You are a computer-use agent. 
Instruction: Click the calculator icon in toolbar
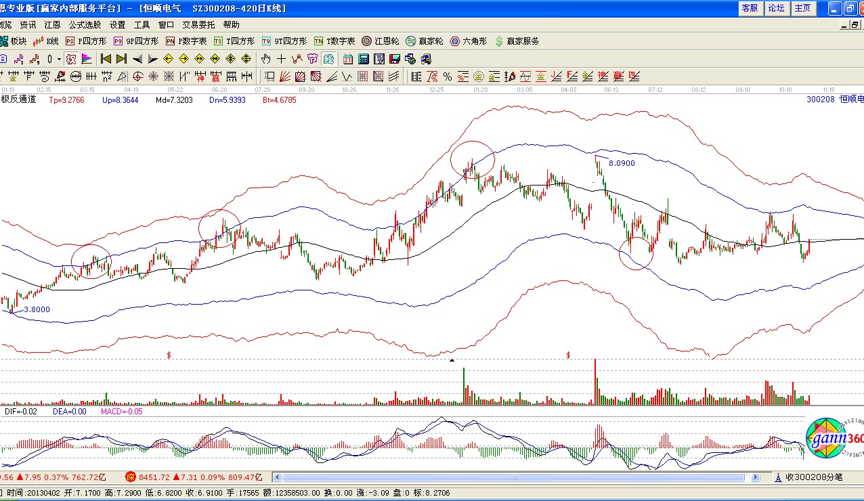(364, 59)
